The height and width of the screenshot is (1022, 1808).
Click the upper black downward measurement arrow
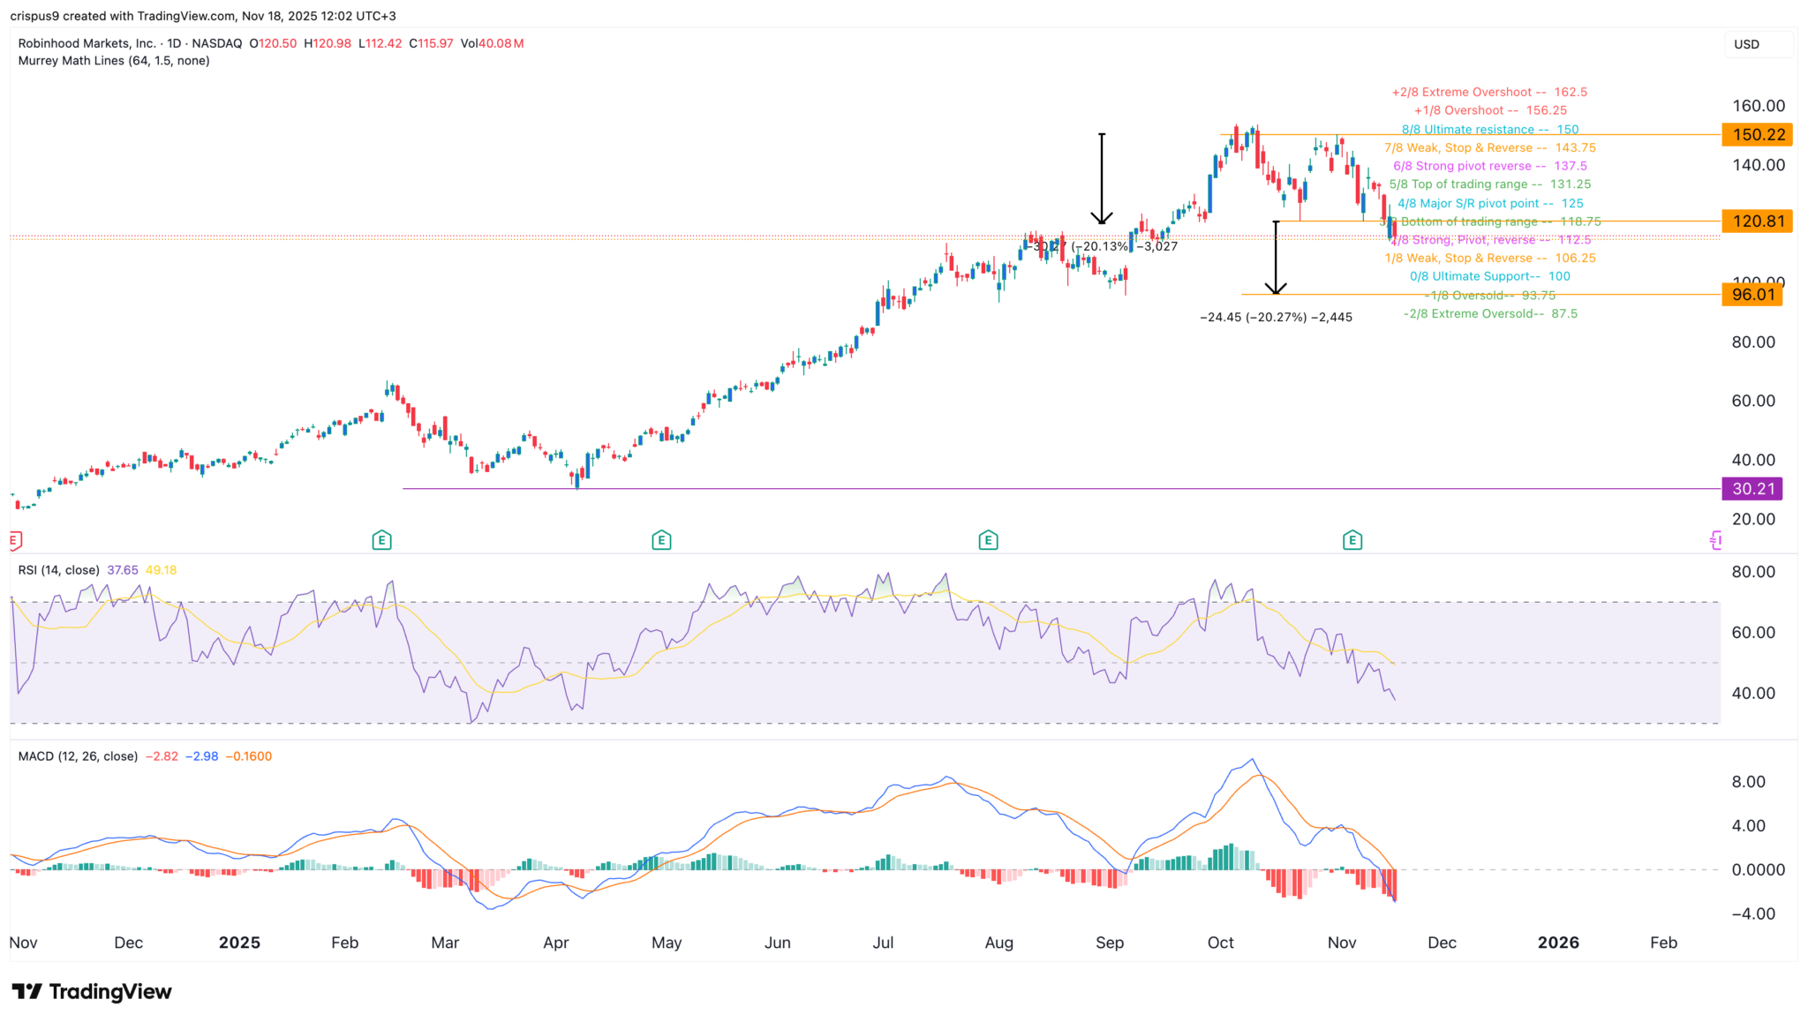pos(1101,178)
